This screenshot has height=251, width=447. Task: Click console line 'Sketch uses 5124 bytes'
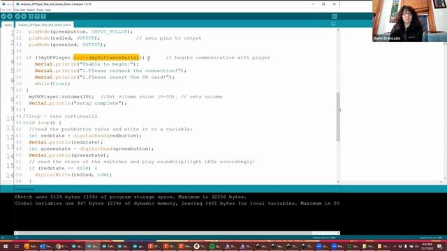click(131, 197)
